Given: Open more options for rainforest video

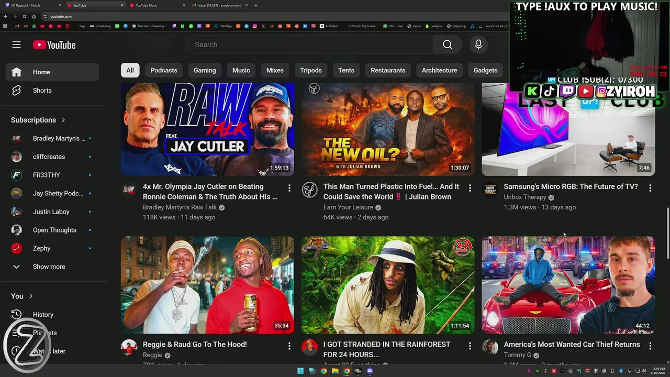Looking at the screenshot, I should 470,346.
